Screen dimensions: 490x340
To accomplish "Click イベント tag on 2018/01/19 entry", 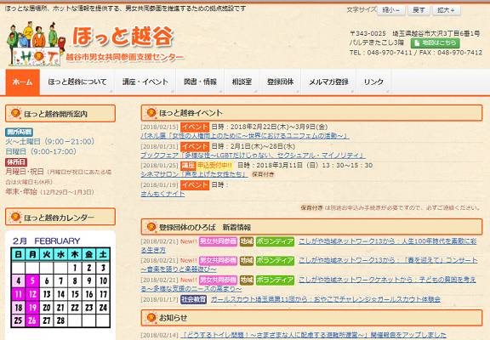I will click(x=195, y=184).
